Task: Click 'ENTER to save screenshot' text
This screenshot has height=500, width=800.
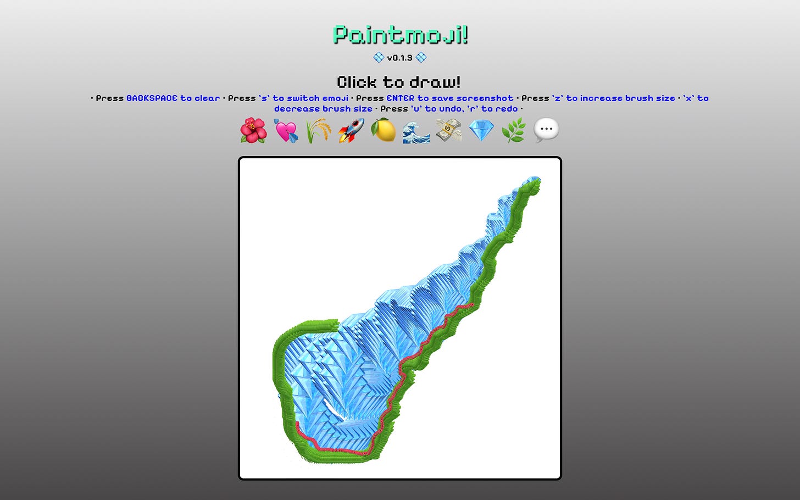Action: [450, 98]
